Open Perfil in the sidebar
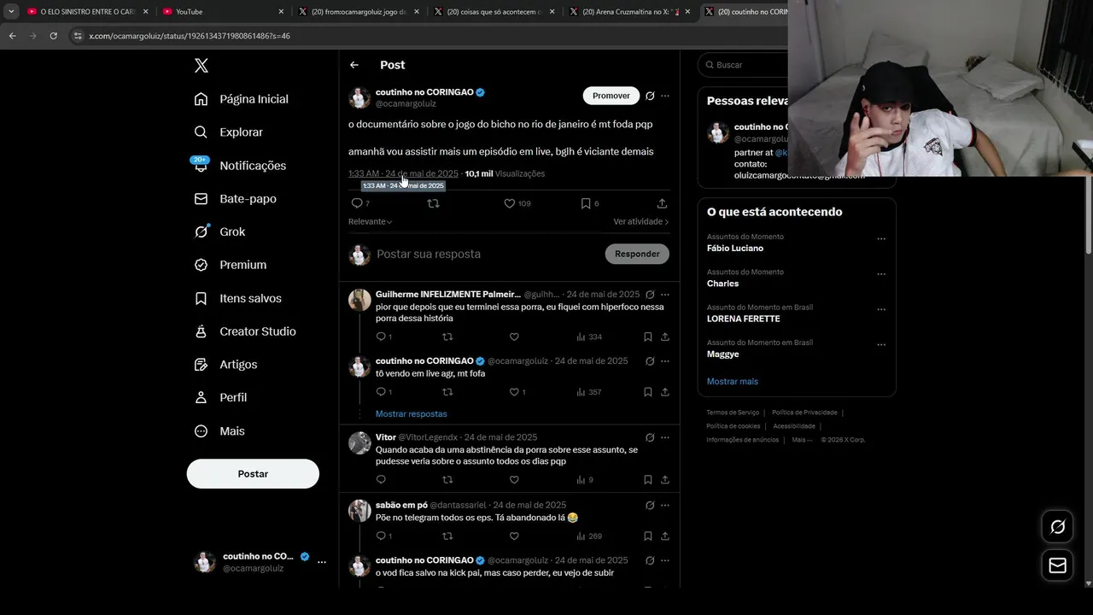The height and width of the screenshot is (615, 1093). click(x=221, y=397)
